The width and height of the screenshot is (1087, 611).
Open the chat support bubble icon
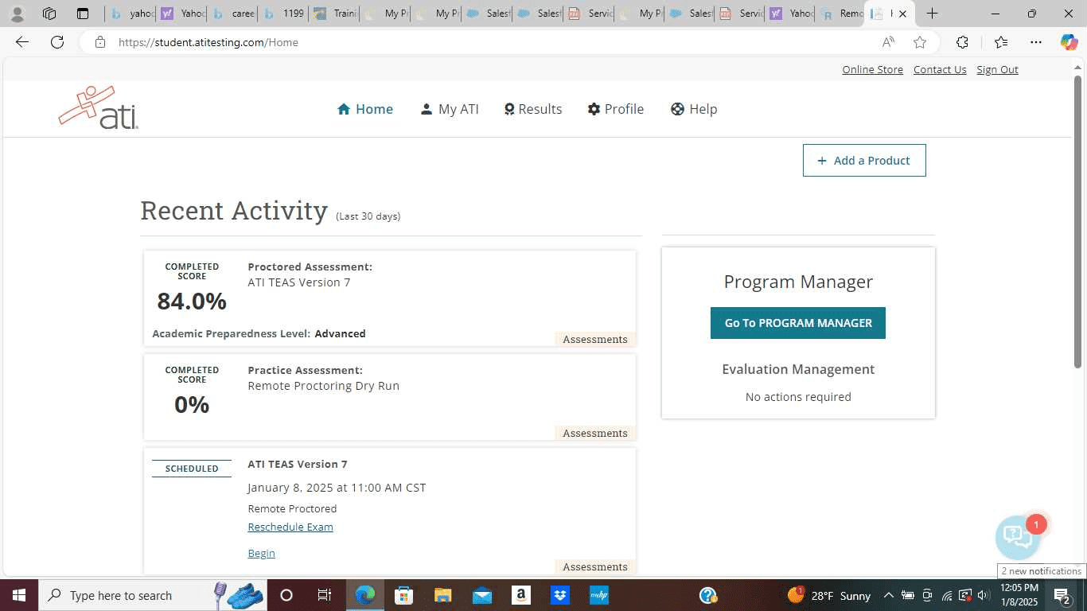1018,537
